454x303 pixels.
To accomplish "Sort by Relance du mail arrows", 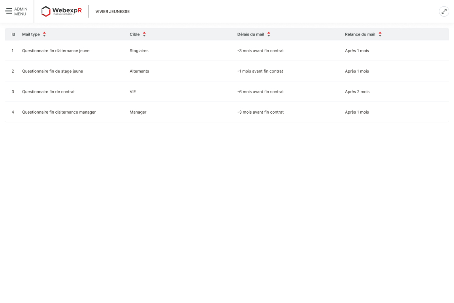I will tap(380, 34).
